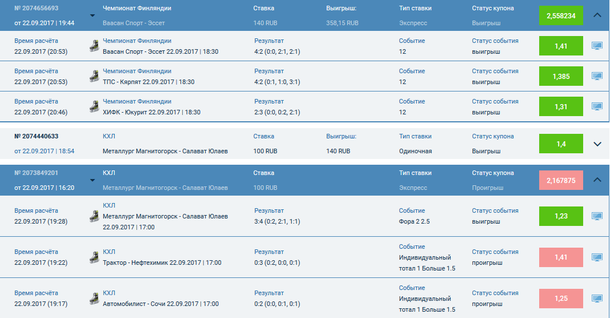
Task: Click the monitor icon beside the 1,23 odds
Action: coord(597,216)
